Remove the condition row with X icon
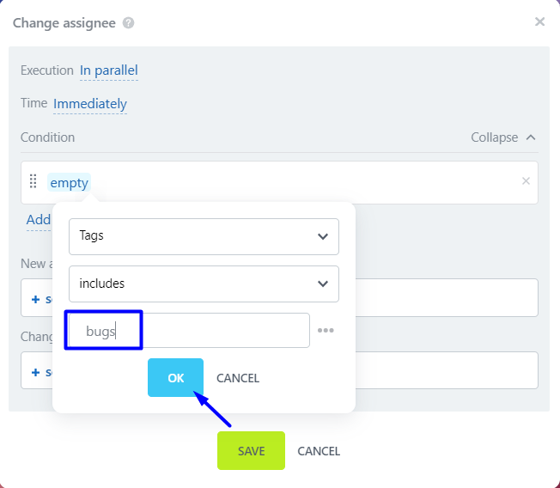This screenshot has height=488, width=560. point(526,181)
